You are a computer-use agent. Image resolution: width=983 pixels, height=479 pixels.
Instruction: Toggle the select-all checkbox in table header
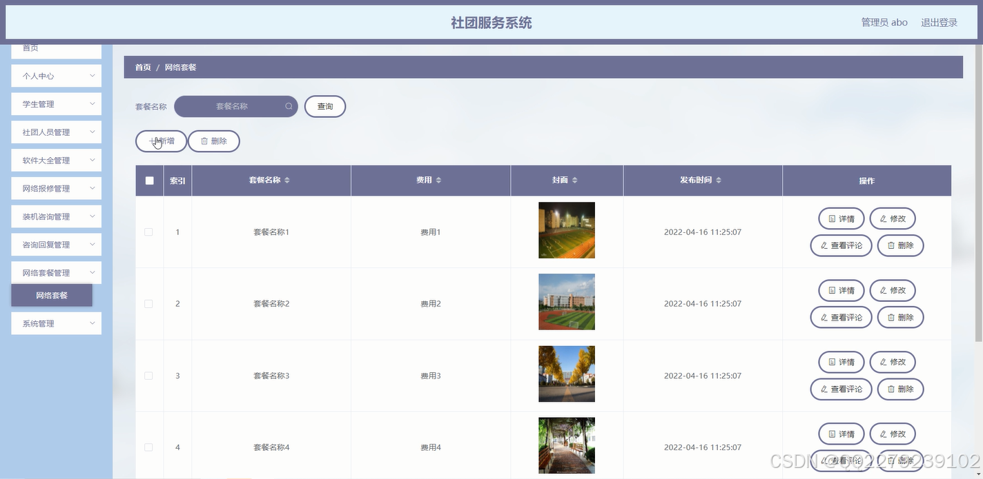point(148,180)
